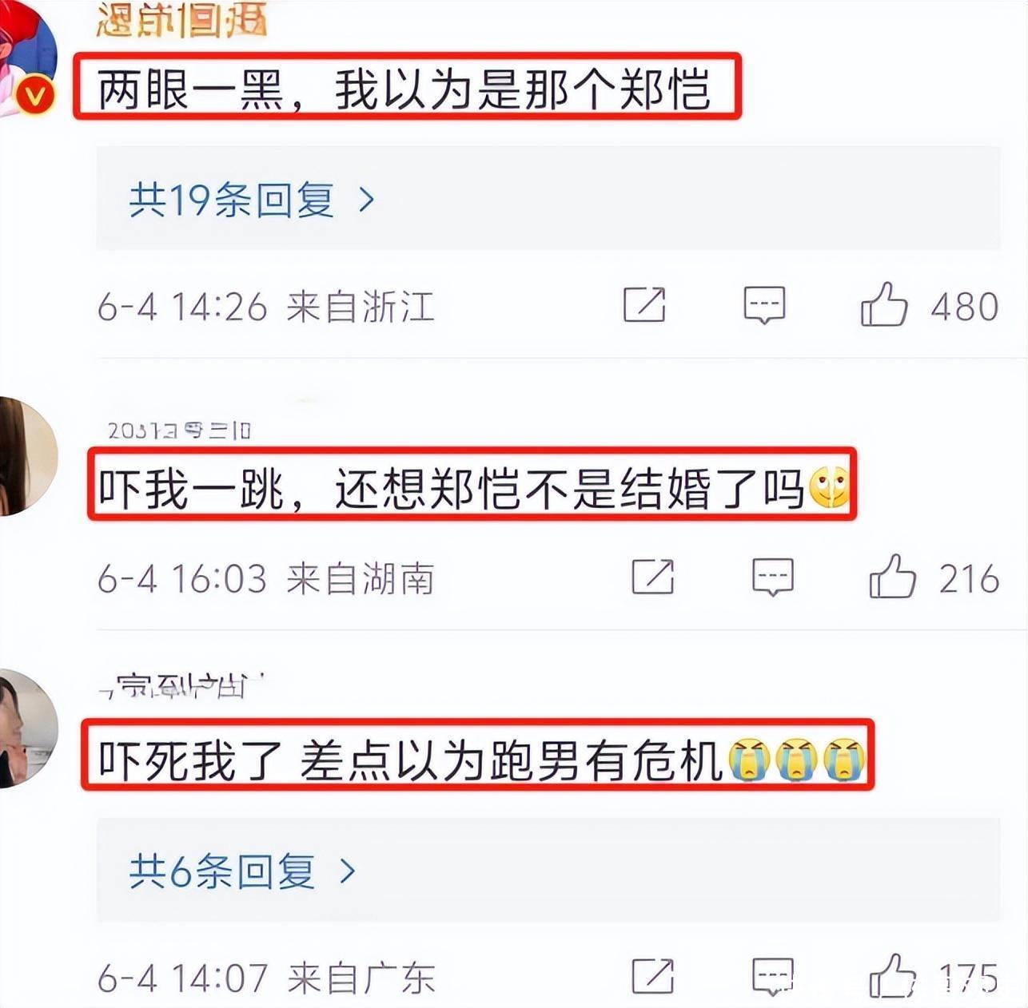The width and height of the screenshot is (1028, 1008).
Task: Like the comment with 175 likes
Action: (x=892, y=976)
